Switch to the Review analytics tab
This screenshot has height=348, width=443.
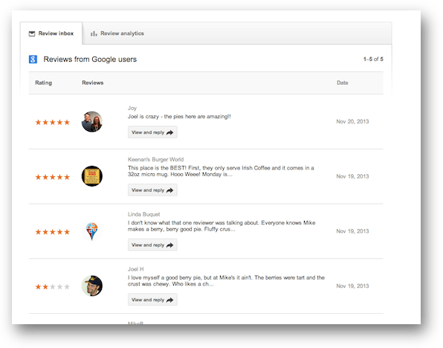pyautogui.click(x=117, y=33)
